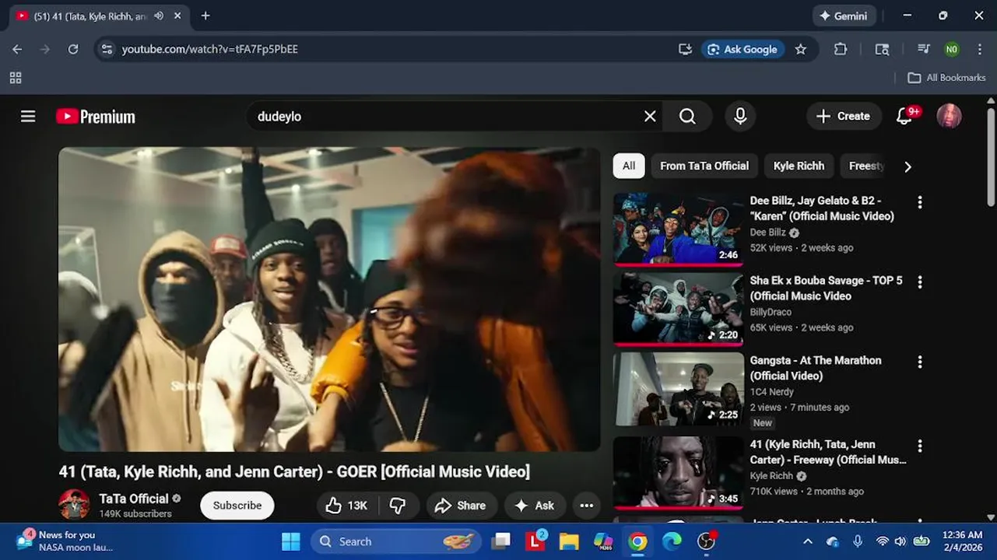Open Chrome extensions puzzle icon
This screenshot has width=997, height=560.
tap(841, 49)
